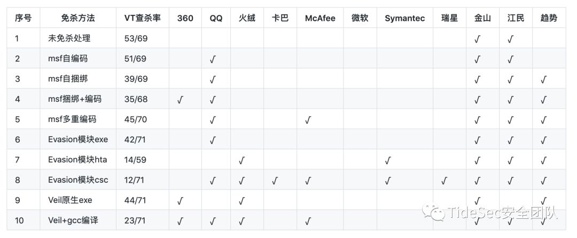Viewport: 577px width, 238px height.
Task: Click the 瑞星 checkmark in Evasion模块csc row
Action: [x=445, y=180]
